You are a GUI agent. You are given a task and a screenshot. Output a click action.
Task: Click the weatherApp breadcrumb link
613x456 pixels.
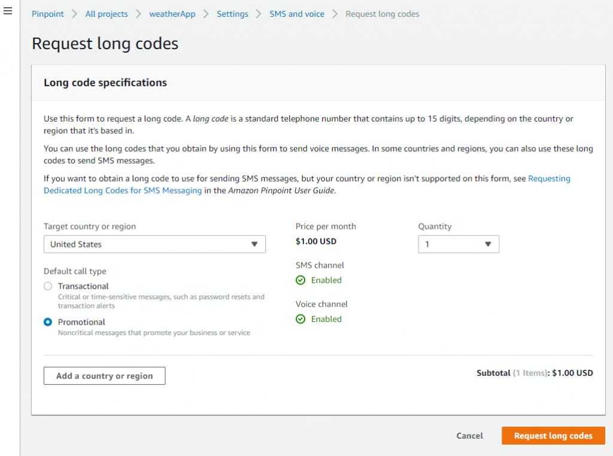point(172,13)
